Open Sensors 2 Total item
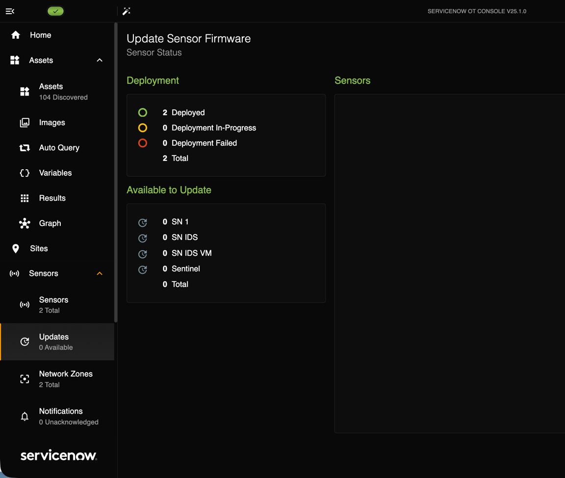Screen dimensions: 565x478 [x=57, y=305]
